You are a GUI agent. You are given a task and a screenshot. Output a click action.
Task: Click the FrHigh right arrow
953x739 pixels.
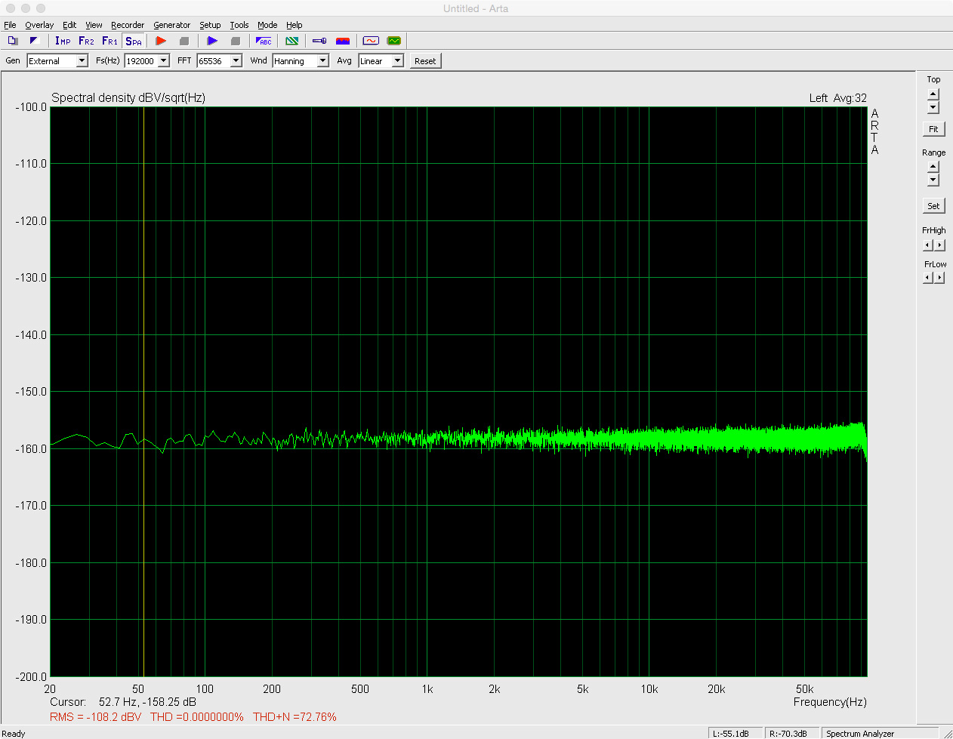click(939, 245)
